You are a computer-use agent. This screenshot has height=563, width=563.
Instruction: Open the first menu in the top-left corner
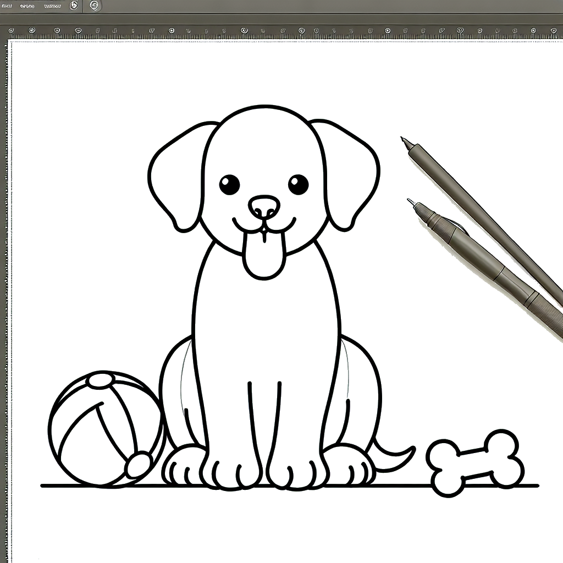[x=8, y=5]
